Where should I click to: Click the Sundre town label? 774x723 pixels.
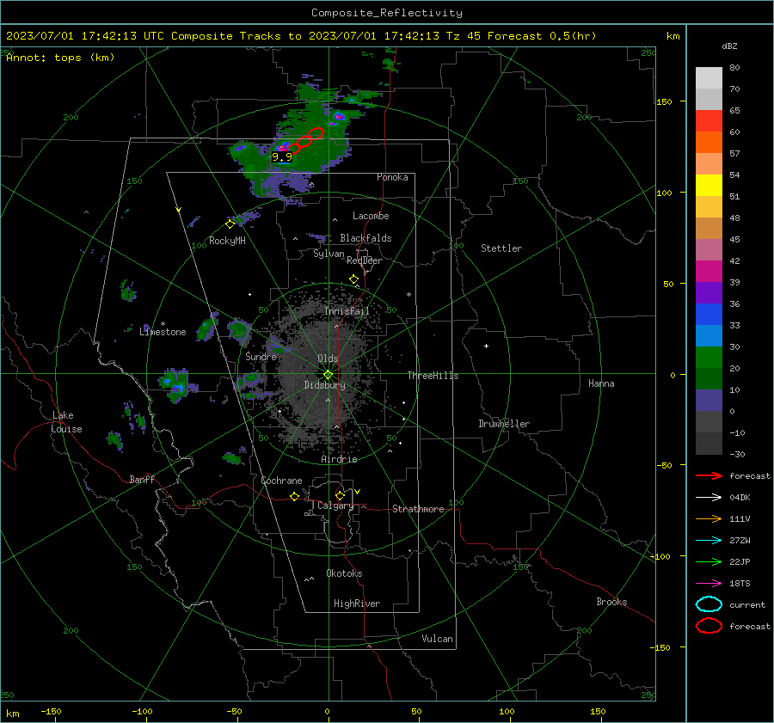(261, 356)
